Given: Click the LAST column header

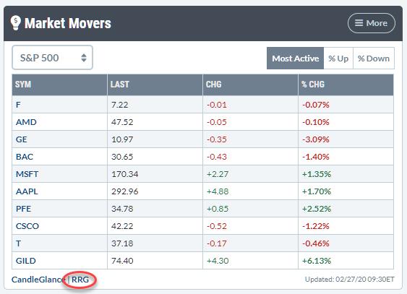Looking at the screenshot, I should tap(155, 85).
